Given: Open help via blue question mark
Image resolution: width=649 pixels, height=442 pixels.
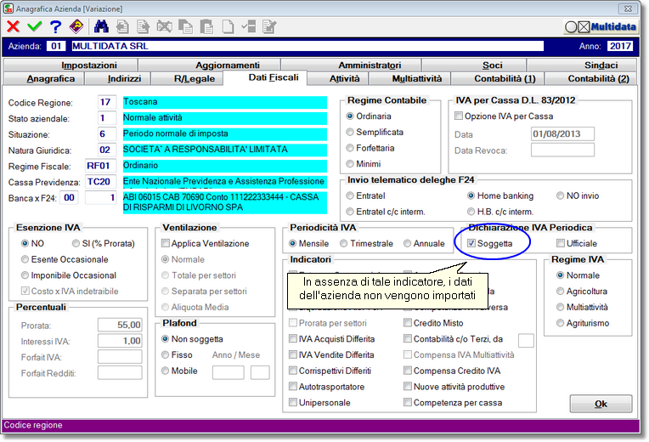Looking at the screenshot, I should tap(55, 26).
